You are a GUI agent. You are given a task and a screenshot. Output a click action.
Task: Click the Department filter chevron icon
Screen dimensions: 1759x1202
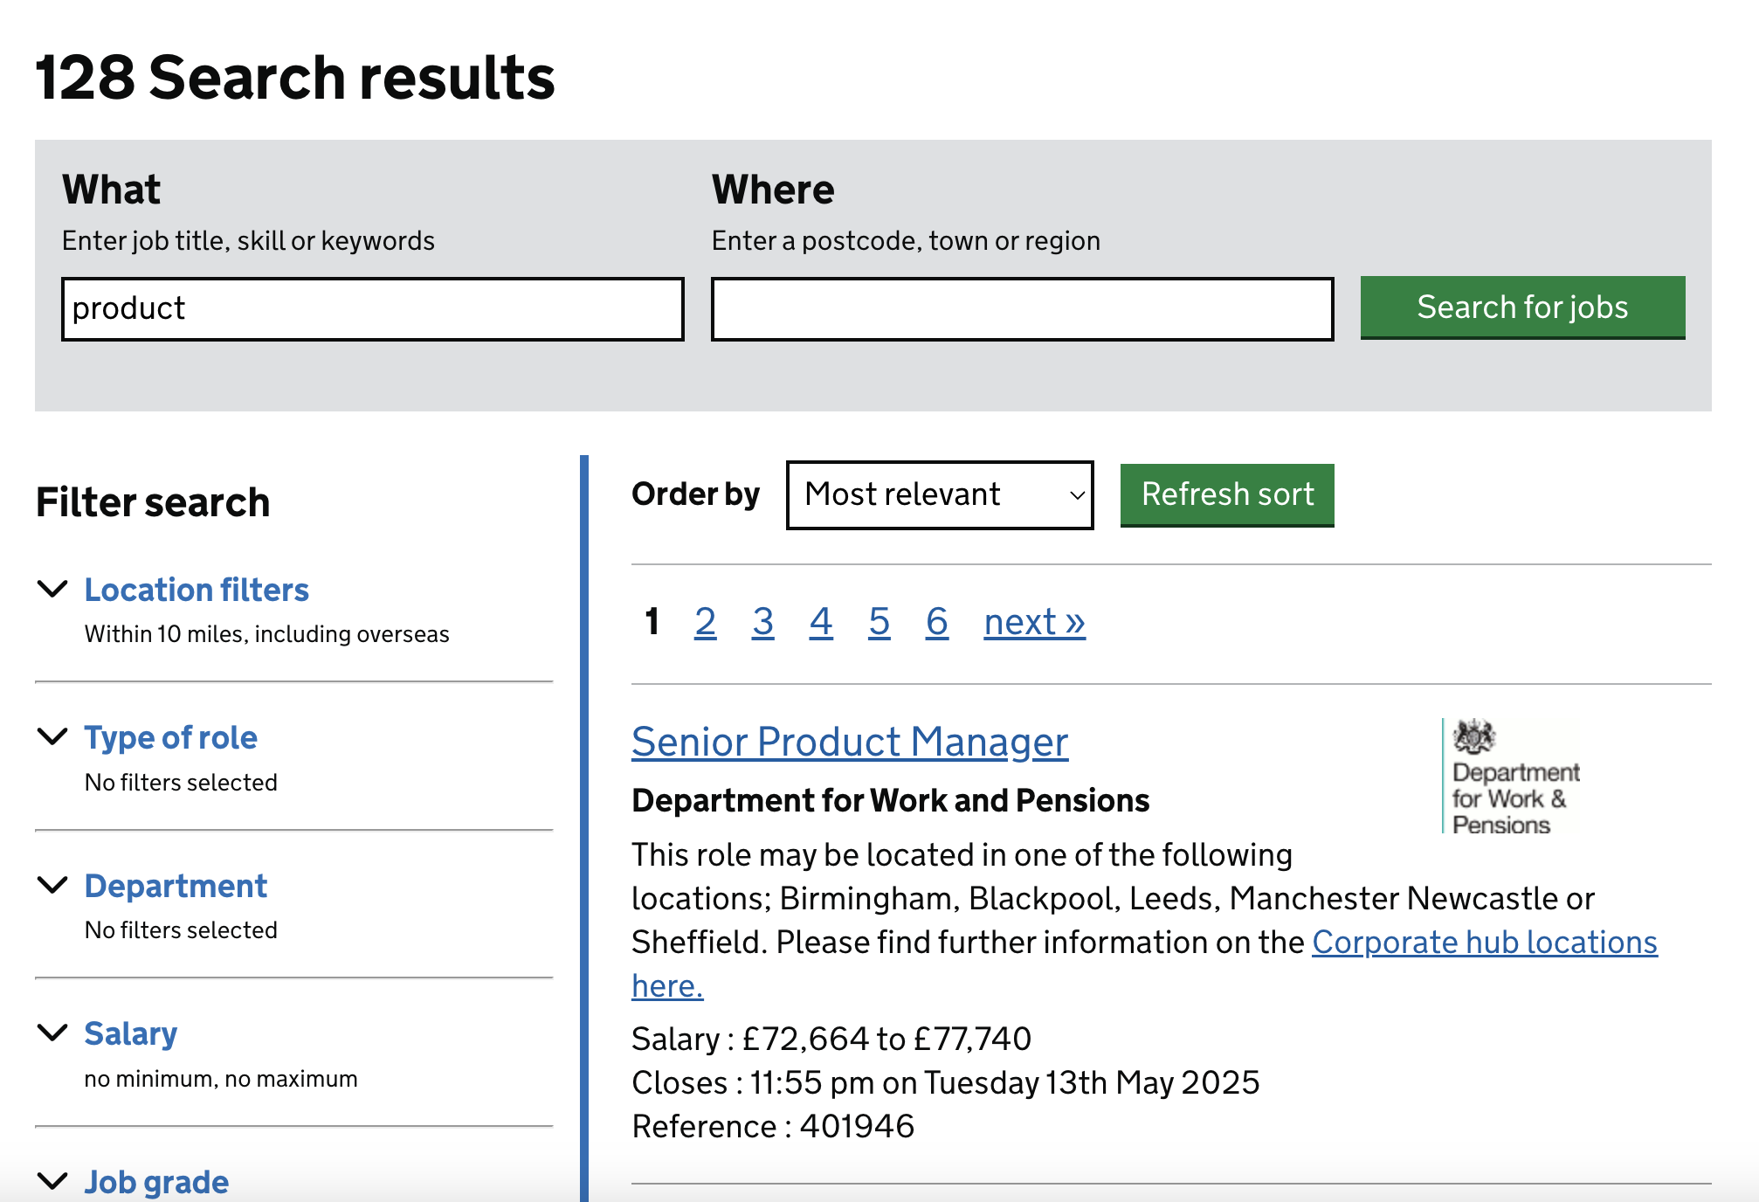click(53, 885)
